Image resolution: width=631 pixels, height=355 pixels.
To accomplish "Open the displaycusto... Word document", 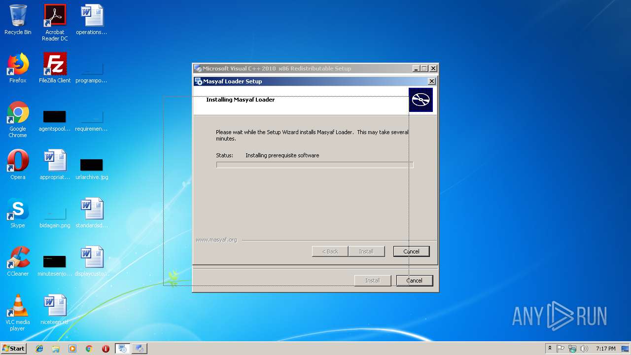I will 92,261.
